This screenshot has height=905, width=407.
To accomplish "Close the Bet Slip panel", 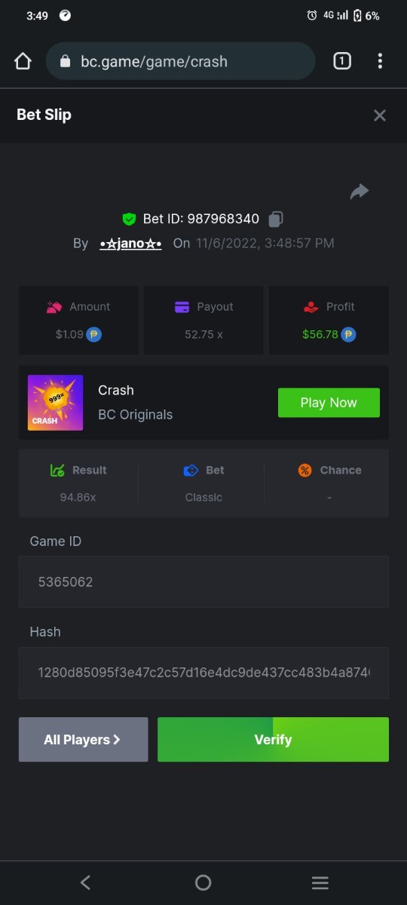I will (380, 115).
